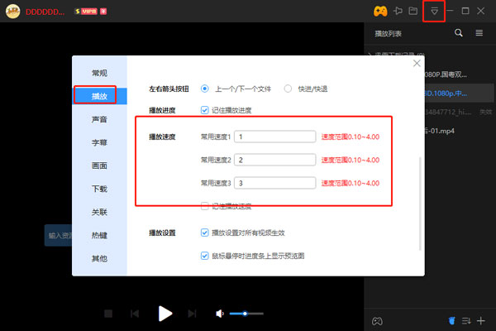
Task: Click the user avatar picture
Action: click(13, 12)
